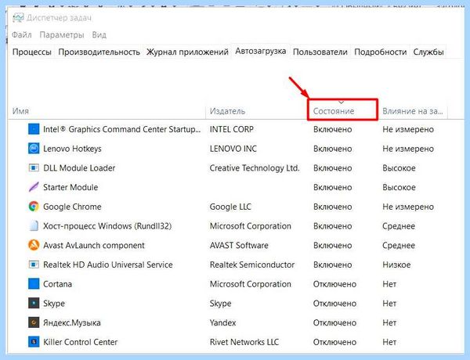This screenshot has width=470, height=360.
Task: Select the Killer Control Center entry name
Action: point(81,342)
